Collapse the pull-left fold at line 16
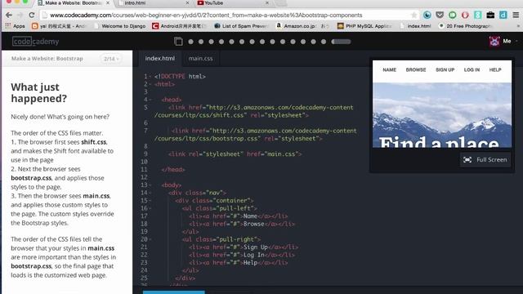Screen dimensions: 523x294 click(150, 208)
